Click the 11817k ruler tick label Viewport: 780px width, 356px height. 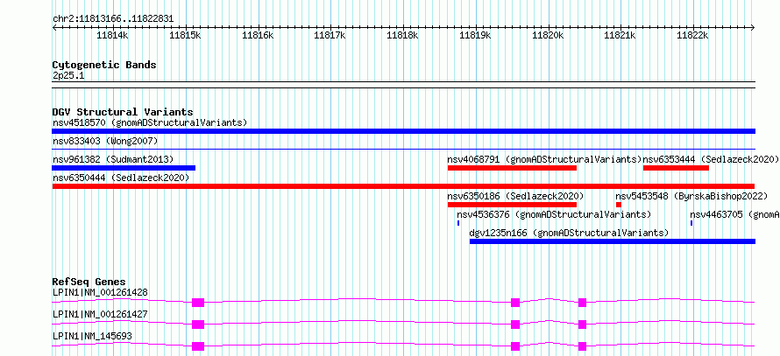click(x=330, y=35)
